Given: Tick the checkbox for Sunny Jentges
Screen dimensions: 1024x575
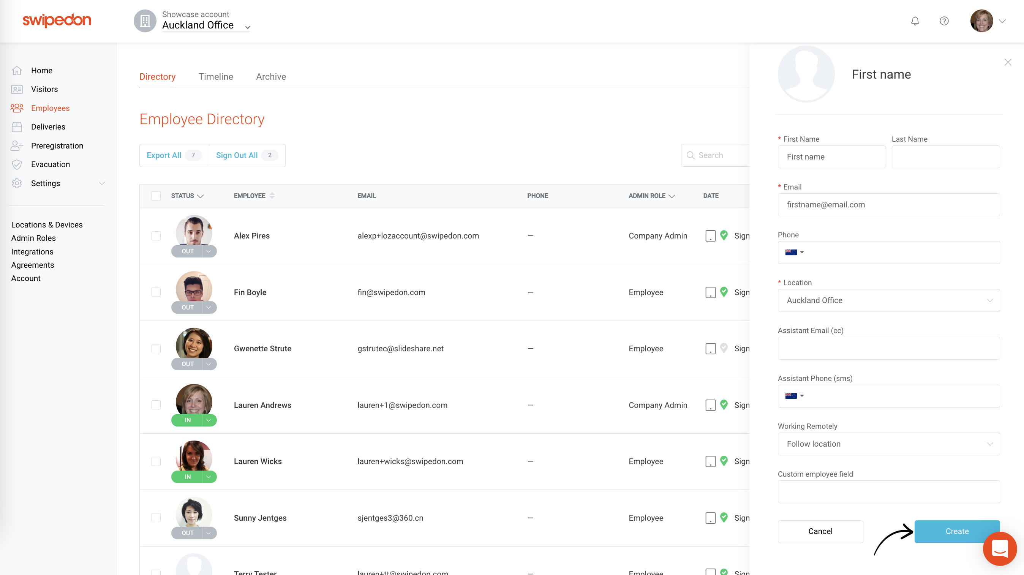Looking at the screenshot, I should coord(156,517).
